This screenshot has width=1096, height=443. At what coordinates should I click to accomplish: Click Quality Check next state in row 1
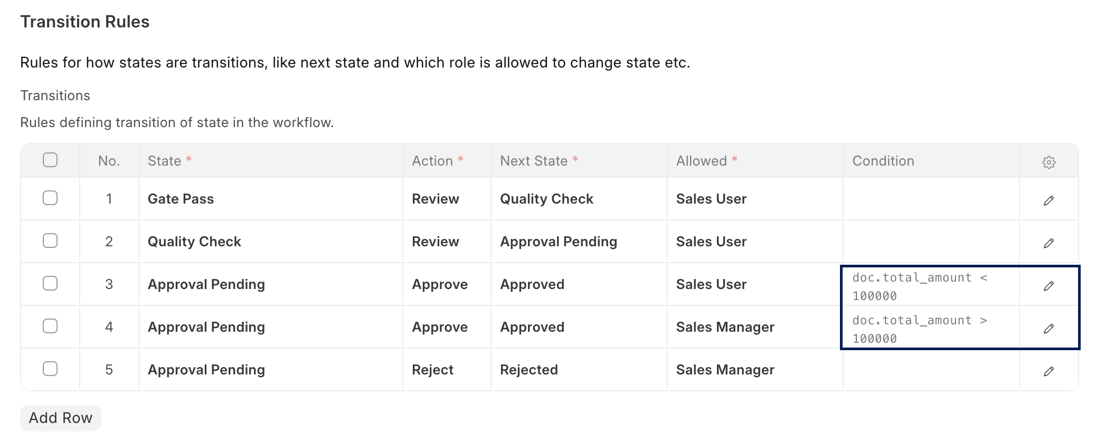point(546,199)
